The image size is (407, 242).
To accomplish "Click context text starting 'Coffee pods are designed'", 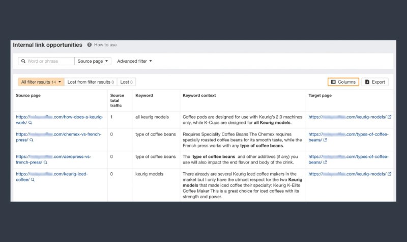I will point(243,120).
